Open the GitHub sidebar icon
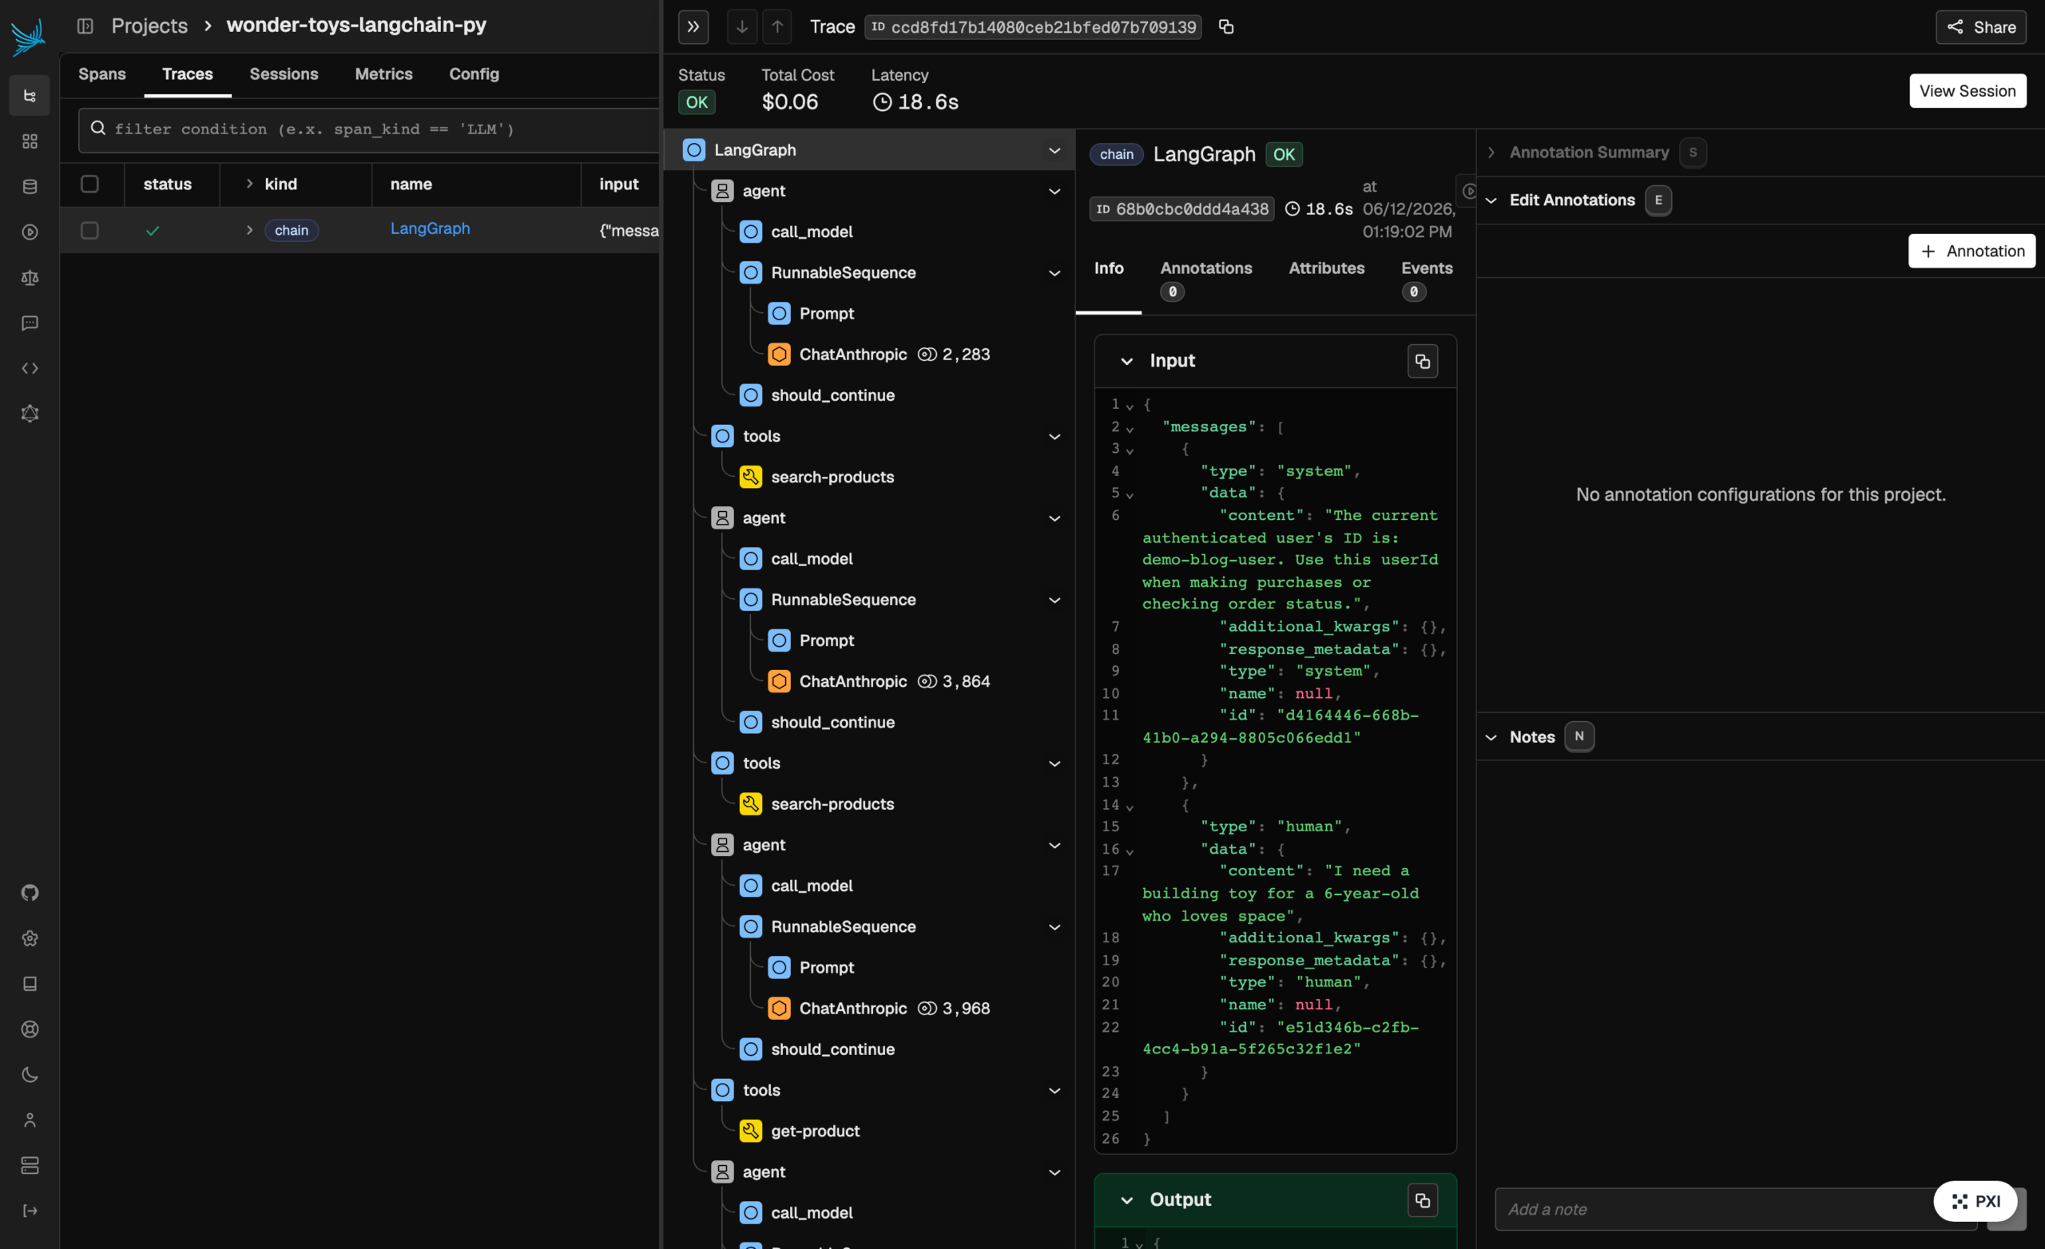Viewport: 2045px width, 1249px height. pyautogui.click(x=30, y=892)
